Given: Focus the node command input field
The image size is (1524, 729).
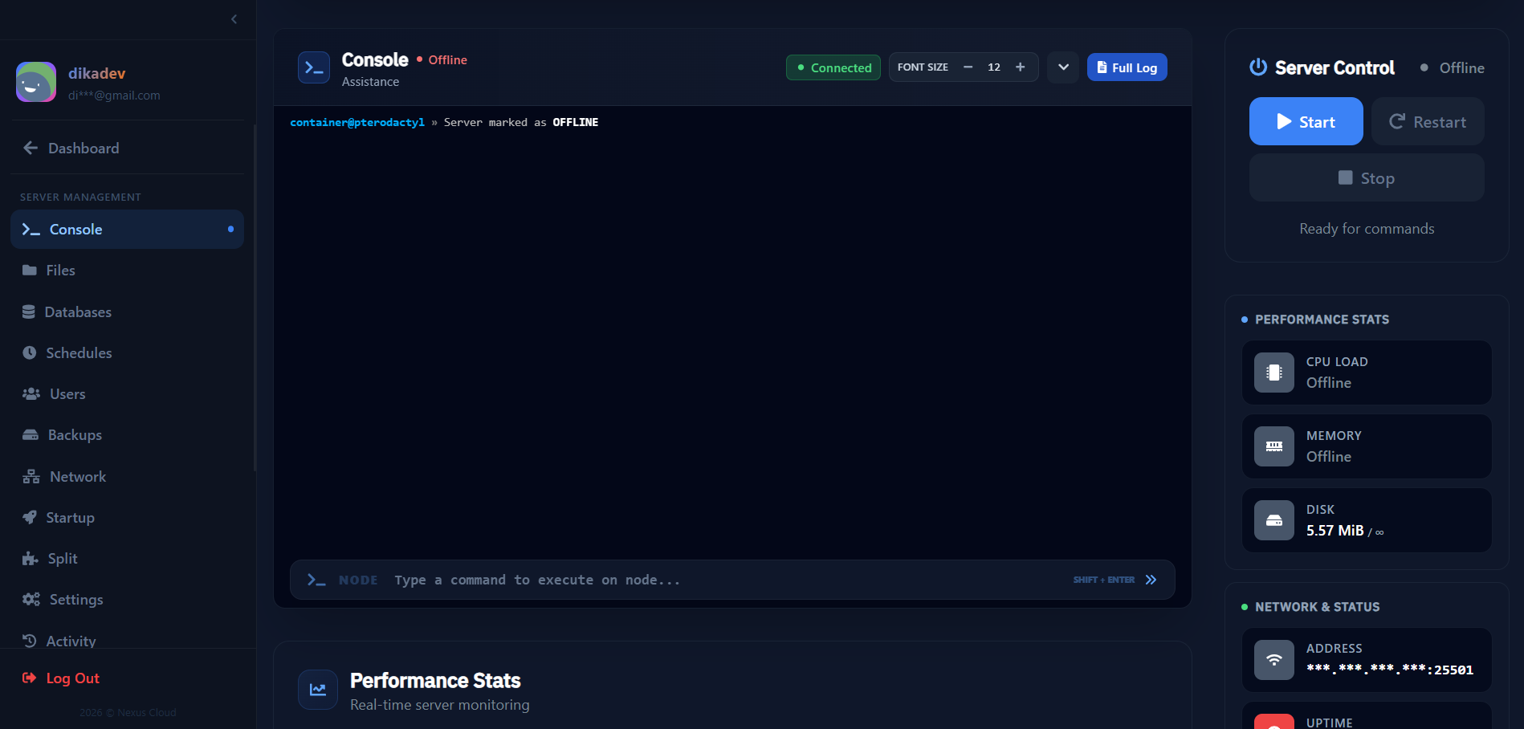Looking at the screenshot, I should click(727, 580).
